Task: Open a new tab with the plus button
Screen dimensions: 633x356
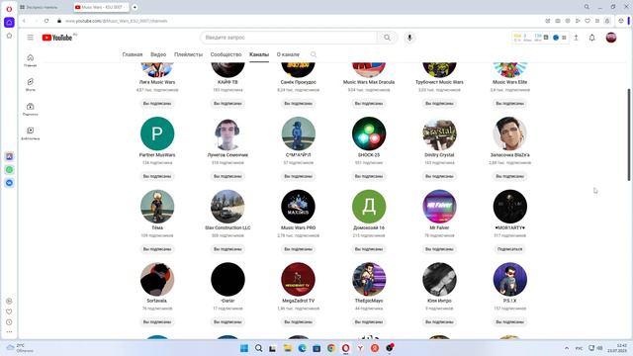Action: [x=135, y=7]
